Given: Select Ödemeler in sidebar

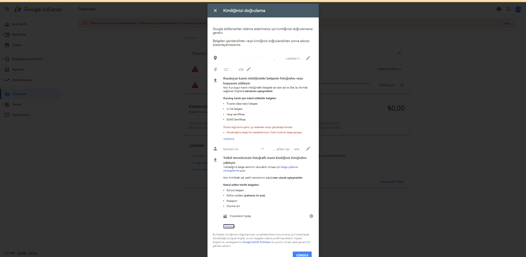Looking at the screenshot, I should tap(19, 94).
